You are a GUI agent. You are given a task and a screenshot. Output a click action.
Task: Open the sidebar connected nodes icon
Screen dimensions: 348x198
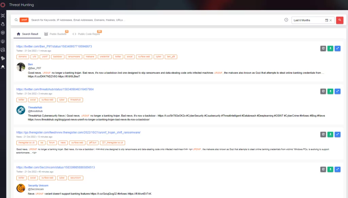(3, 58)
